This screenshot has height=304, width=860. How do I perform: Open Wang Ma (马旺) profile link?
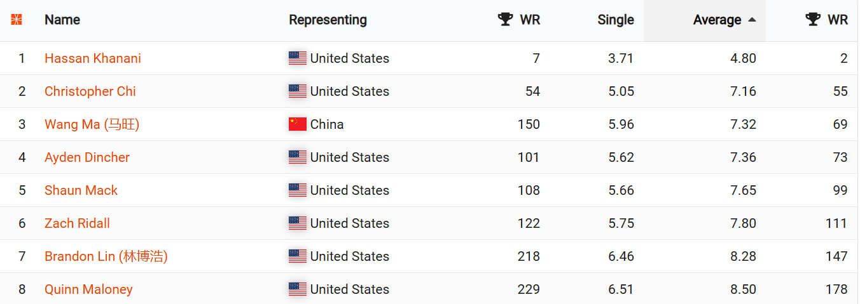click(x=92, y=124)
